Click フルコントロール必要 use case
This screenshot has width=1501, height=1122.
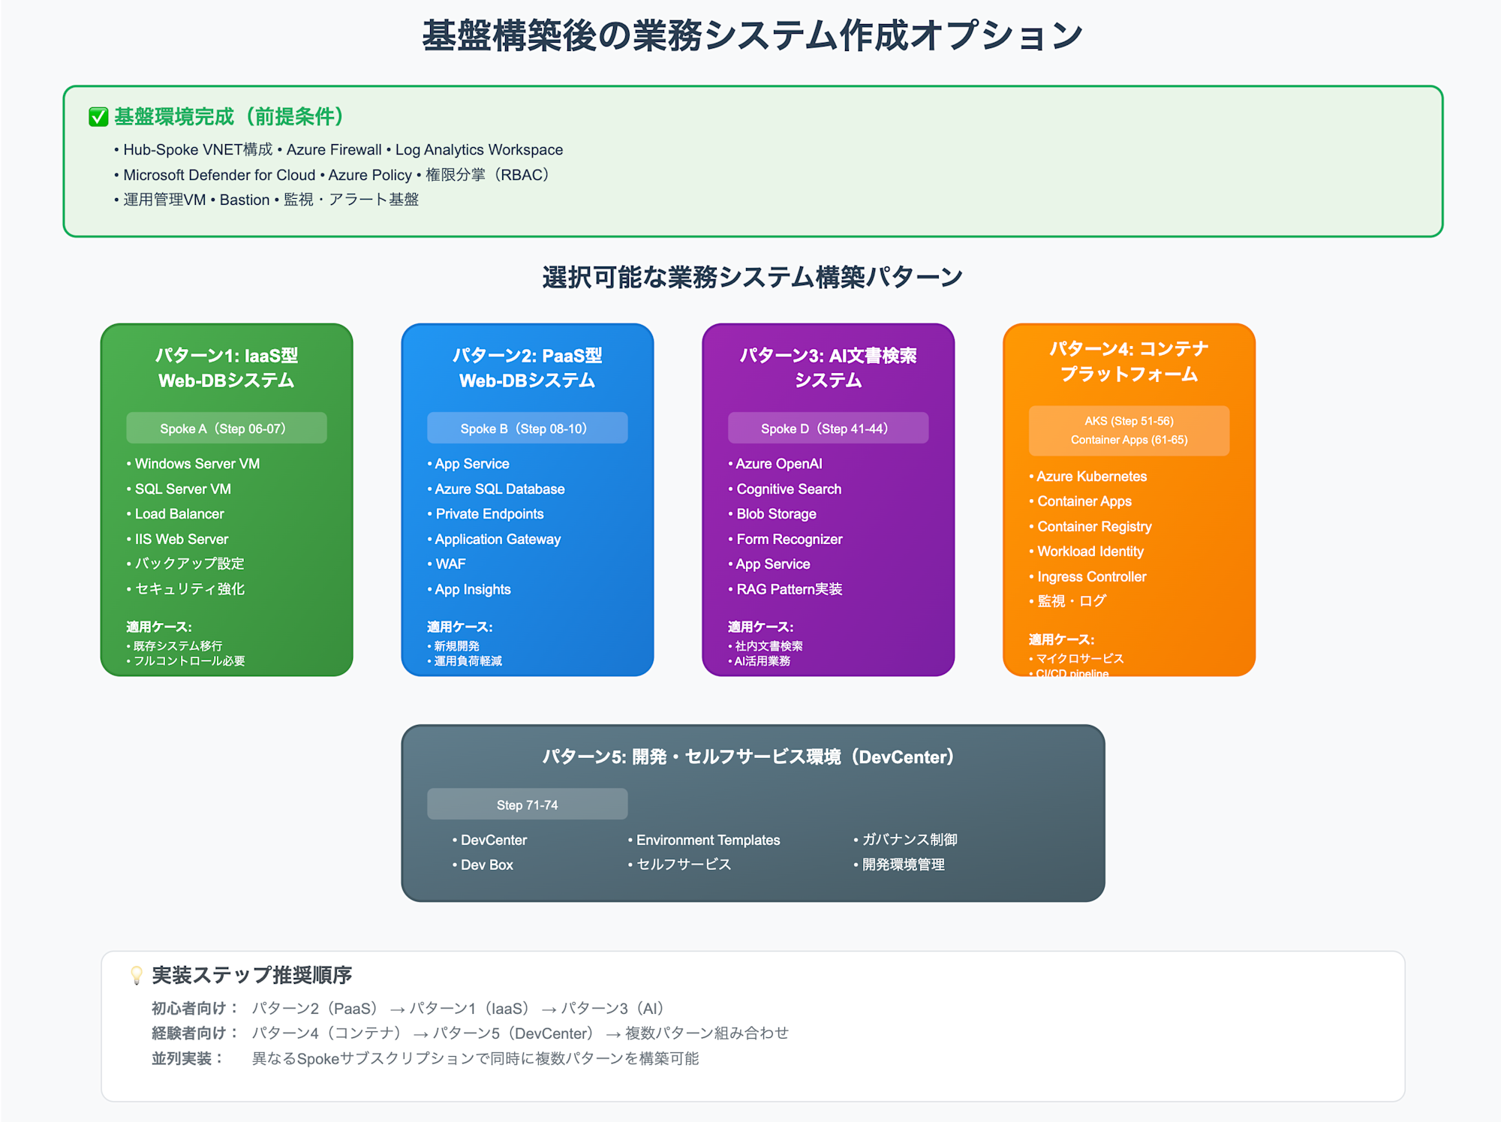tap(185, 661)
